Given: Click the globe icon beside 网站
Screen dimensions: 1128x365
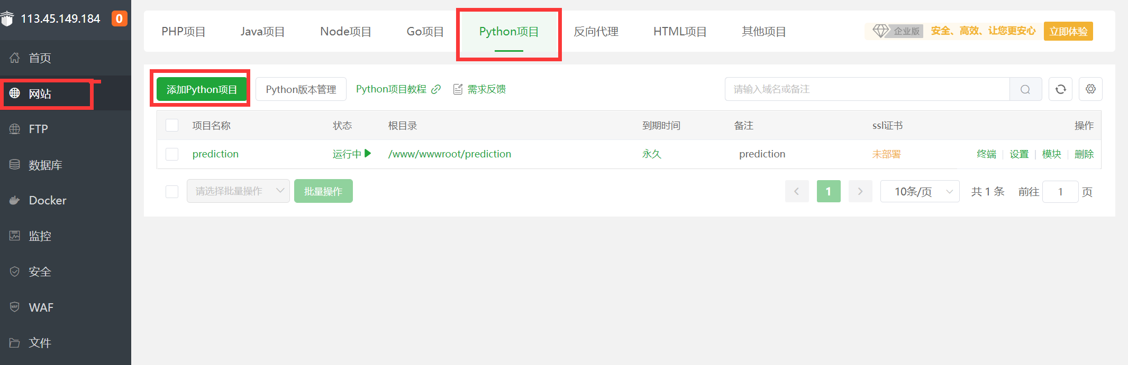Looking at the screenshot, I should [x=15, y=93].
